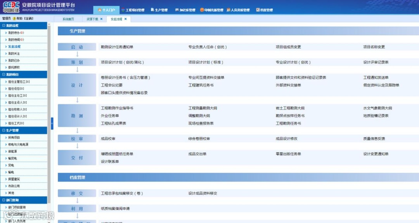This screenshot has width=419, height=223.
Task: Open 部门项目查询 in sidebar
Action: (x=24, y=207)
